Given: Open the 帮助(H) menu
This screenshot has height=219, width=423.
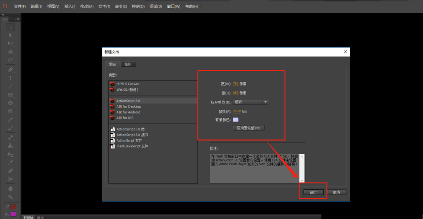Looking at the screenshot, I should [x=191, y=6].
